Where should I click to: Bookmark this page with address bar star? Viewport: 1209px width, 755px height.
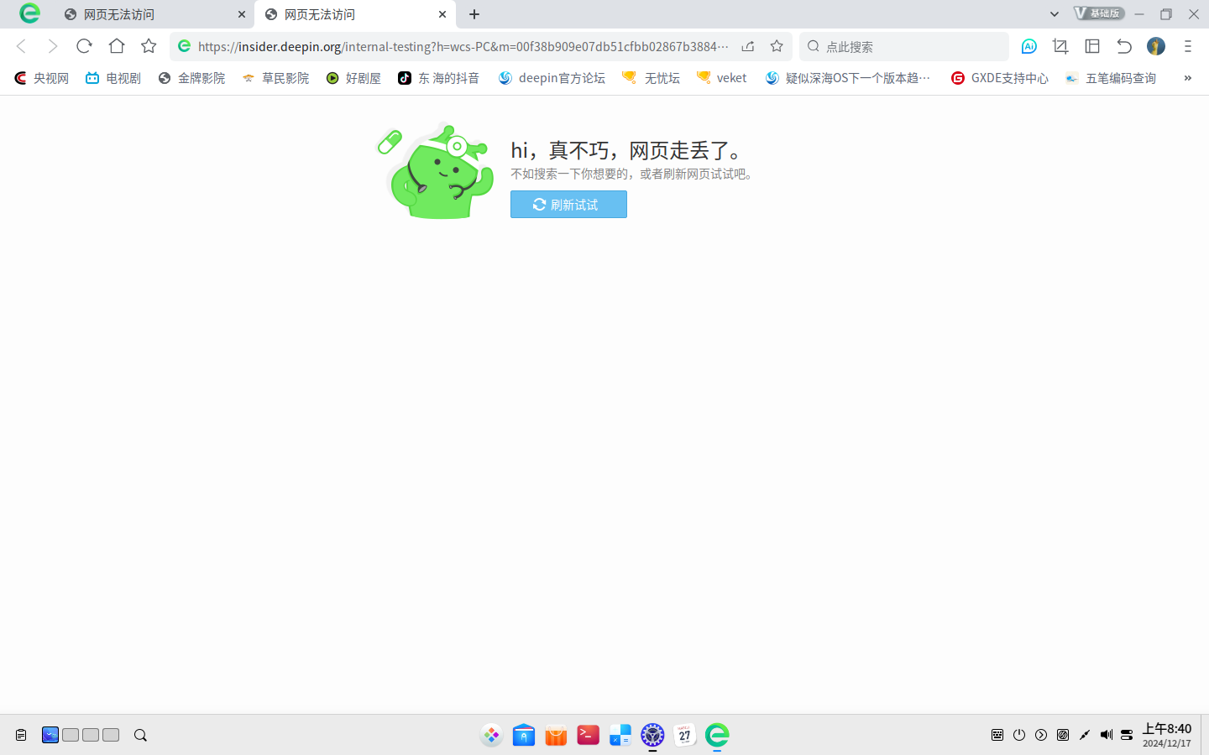pos(777,46)
